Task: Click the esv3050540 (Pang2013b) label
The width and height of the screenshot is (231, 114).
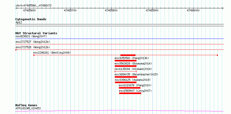Action: coord(132,58)
